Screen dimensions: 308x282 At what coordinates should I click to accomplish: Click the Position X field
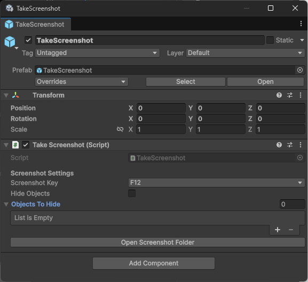click(x=161, y=108)
